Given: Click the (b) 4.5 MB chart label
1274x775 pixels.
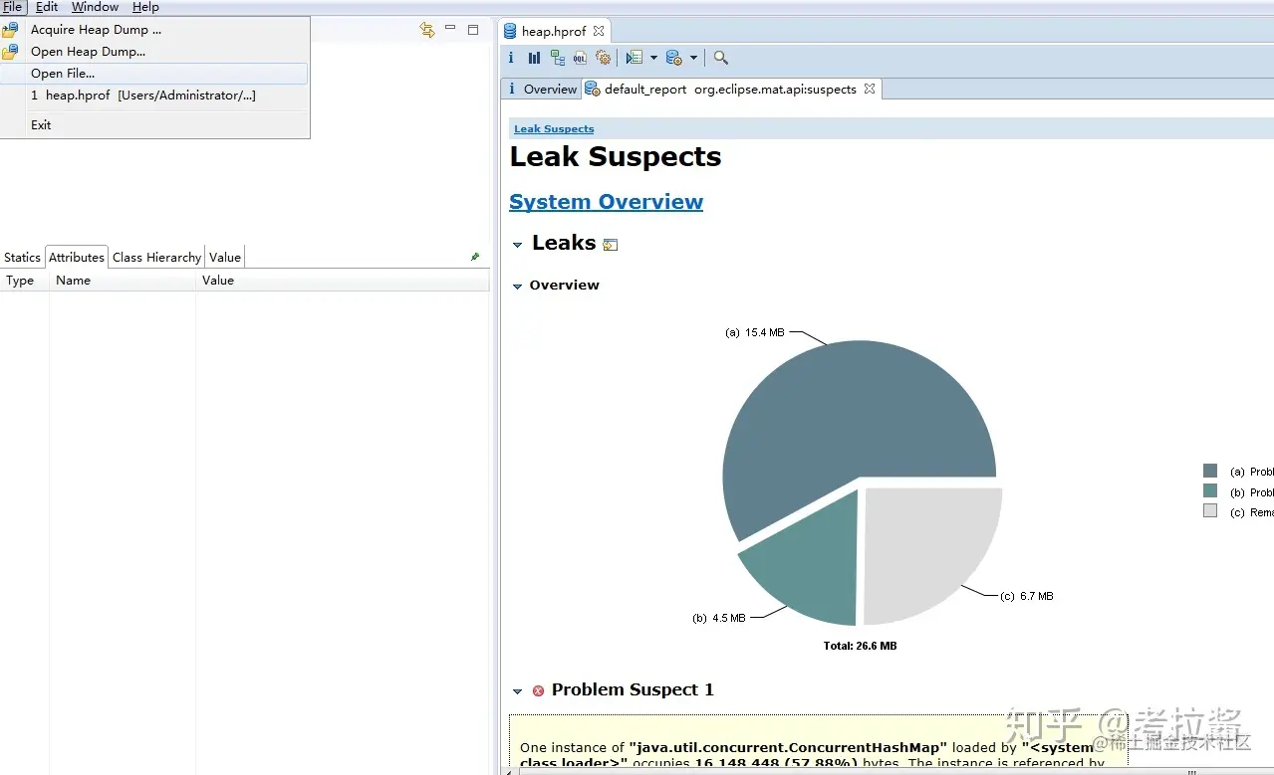Looking at the screenshot, I should (719, 618).
